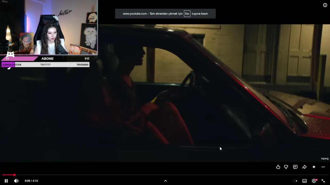Click the Esc key hint in the notification
Screen dimensions: 330x185
coord(187,14)
